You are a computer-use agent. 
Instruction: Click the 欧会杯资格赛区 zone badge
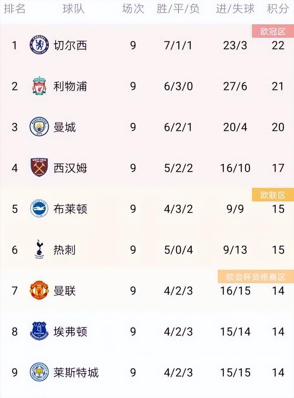pyautogui.click(x=255, y=277)
